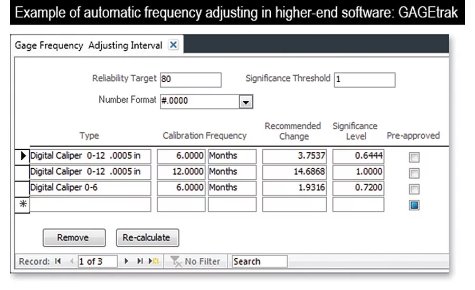This screenshot has height=290, width=475.
Task: Click the record number box '1 of 3'
Action: 97,261
